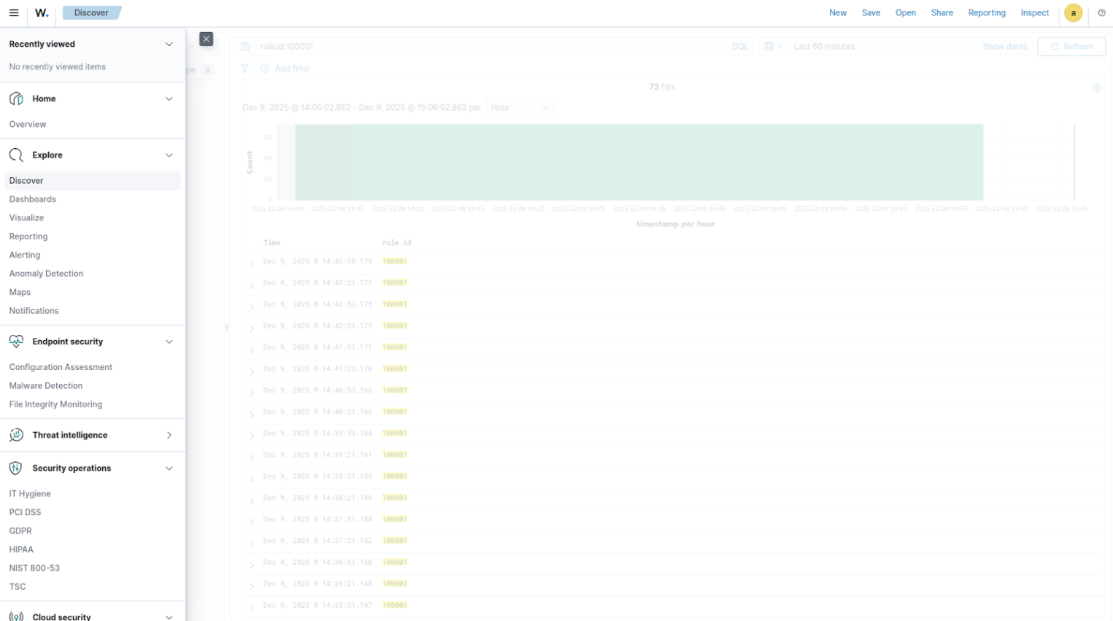Viewport: 1113px width, 621px height.
Task: Collapse the Recently viewed section
Action: point(169,45)
